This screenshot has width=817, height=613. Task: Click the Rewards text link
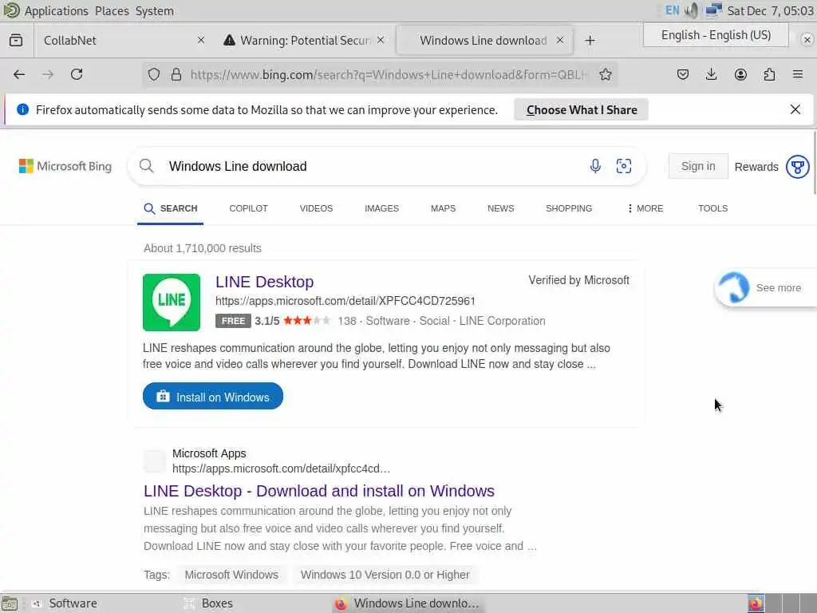point(756,167)
